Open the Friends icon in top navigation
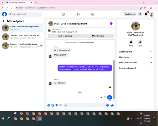Viewport: 158px width, 126px height. click(78, 14)
